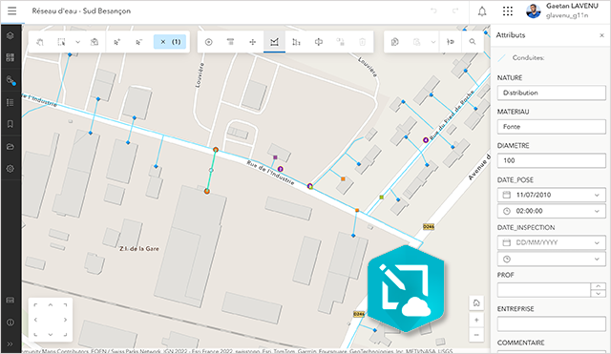The height and width of the screenshot is (354, 611).
Task: Open the selection tool options chevron
Action: (x=77, y=42)
